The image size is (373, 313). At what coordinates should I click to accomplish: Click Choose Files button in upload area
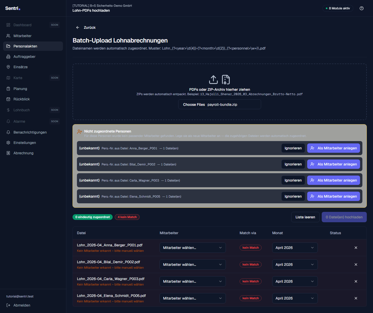pos(194,105)
